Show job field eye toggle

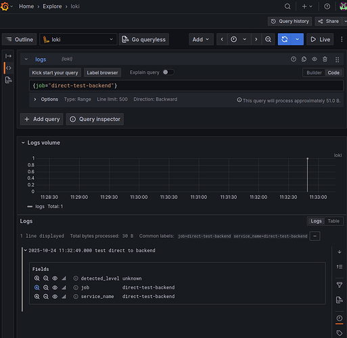click(x=55, y=287)
